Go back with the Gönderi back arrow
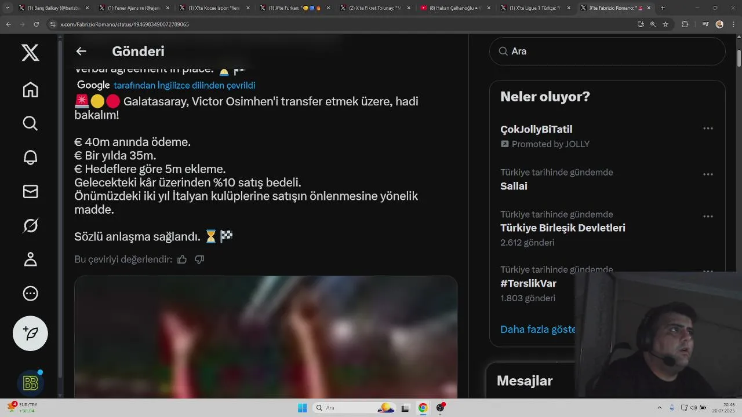This screenshot has width=742, height=417. pos(81,52)
